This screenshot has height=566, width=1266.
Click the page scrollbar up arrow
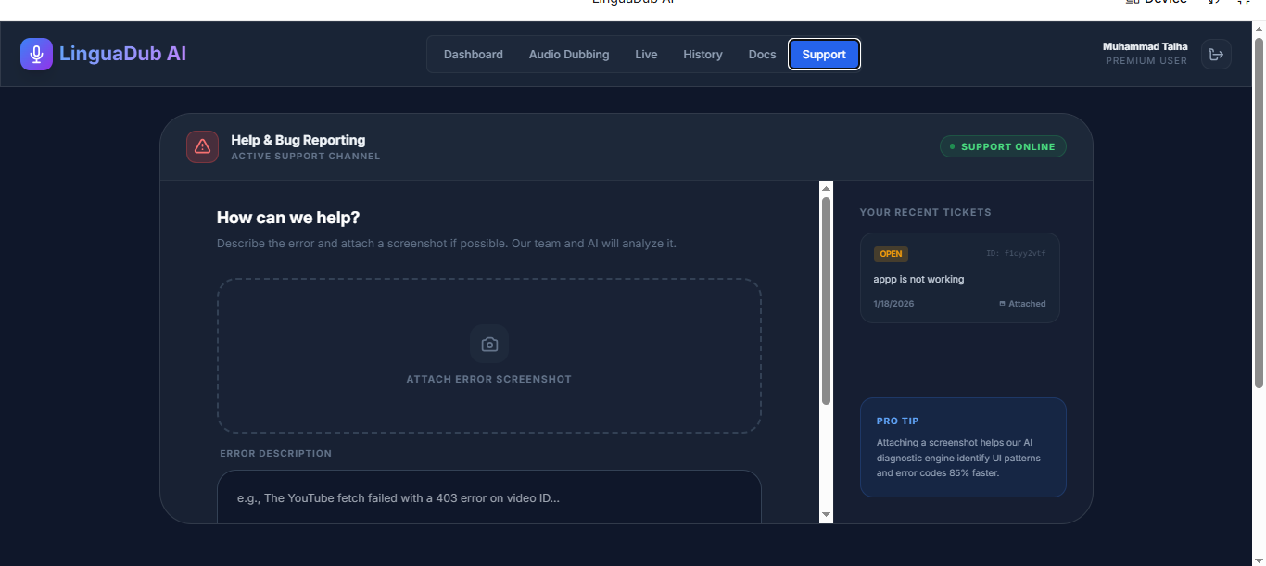point(1259,29)
